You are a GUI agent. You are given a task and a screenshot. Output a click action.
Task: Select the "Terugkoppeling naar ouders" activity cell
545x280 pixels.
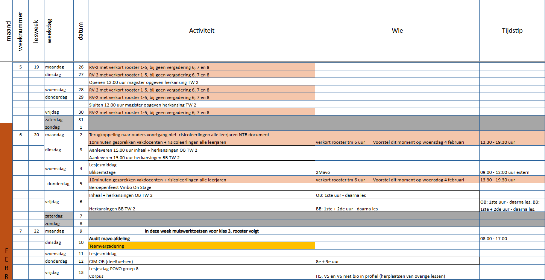point(202,135)
